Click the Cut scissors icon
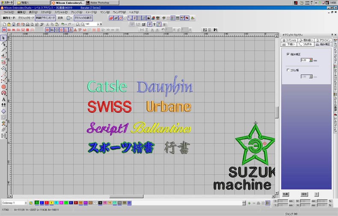 47,24
